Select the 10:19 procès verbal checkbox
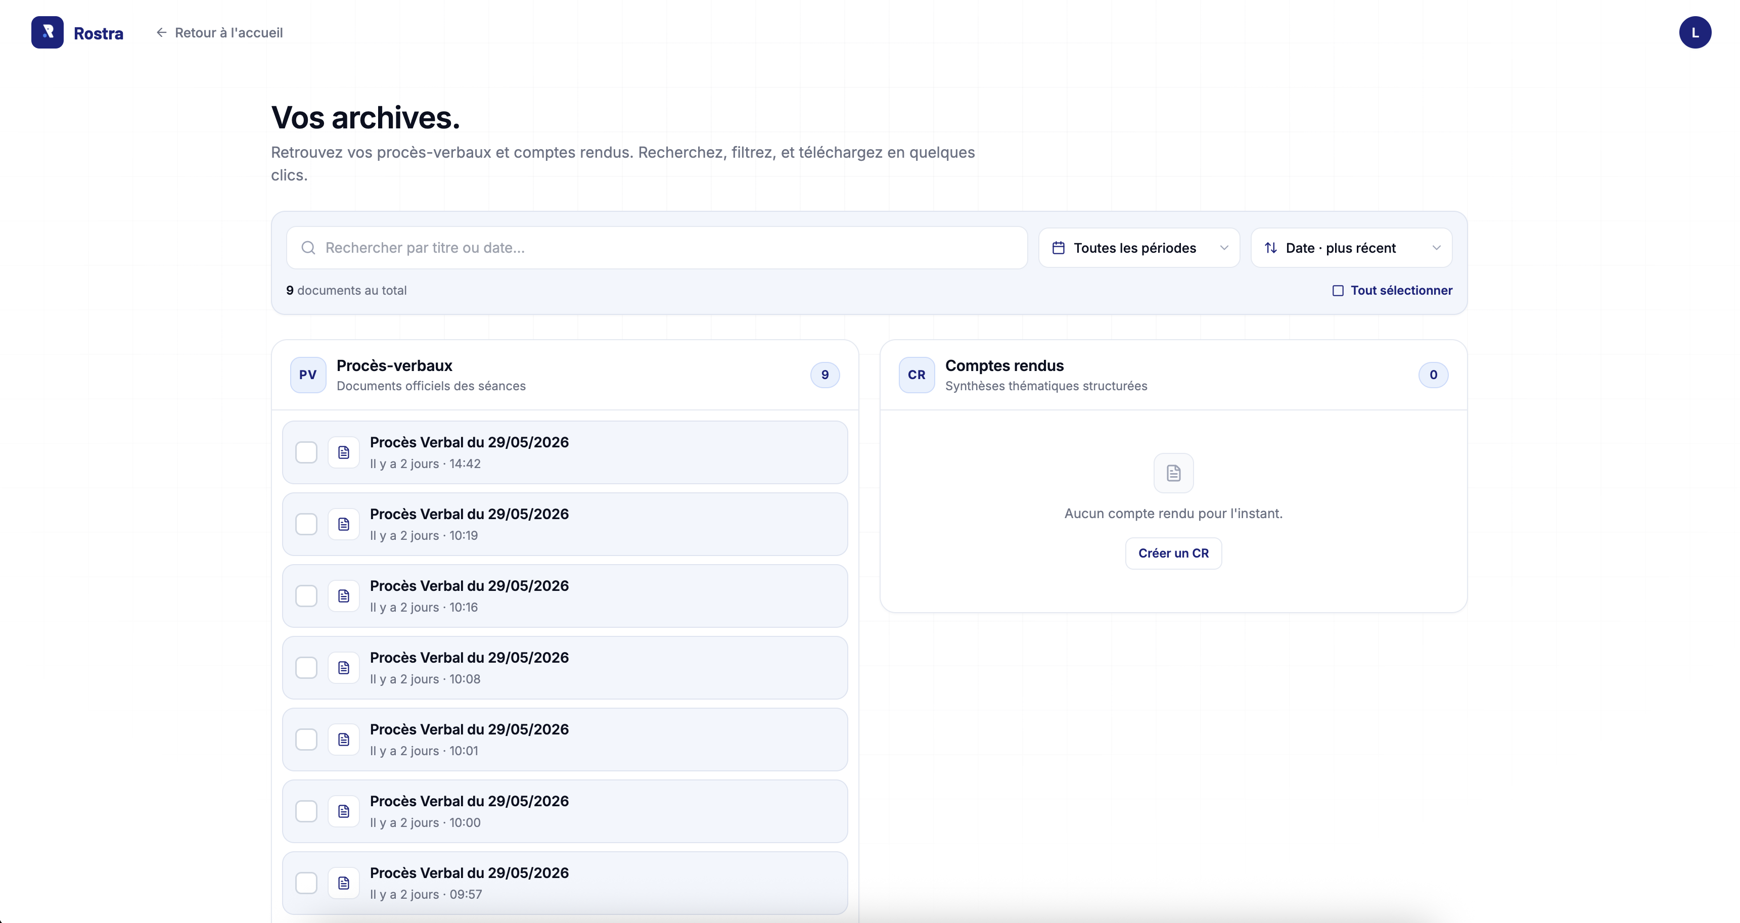This screenshot has width=1740, height=923. (307, 524)
